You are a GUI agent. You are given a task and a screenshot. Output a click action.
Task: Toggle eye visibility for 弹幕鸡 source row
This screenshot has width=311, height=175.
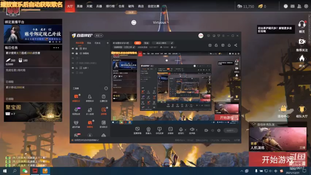coord(73,53)
